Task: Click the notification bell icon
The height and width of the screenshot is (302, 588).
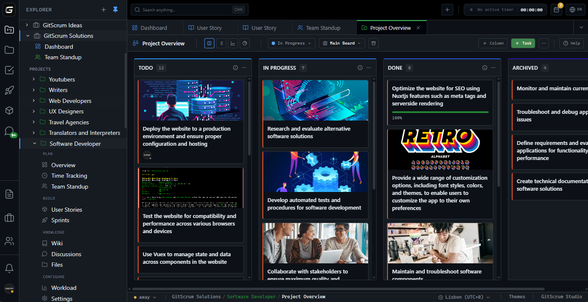Action: coord(9,268)
